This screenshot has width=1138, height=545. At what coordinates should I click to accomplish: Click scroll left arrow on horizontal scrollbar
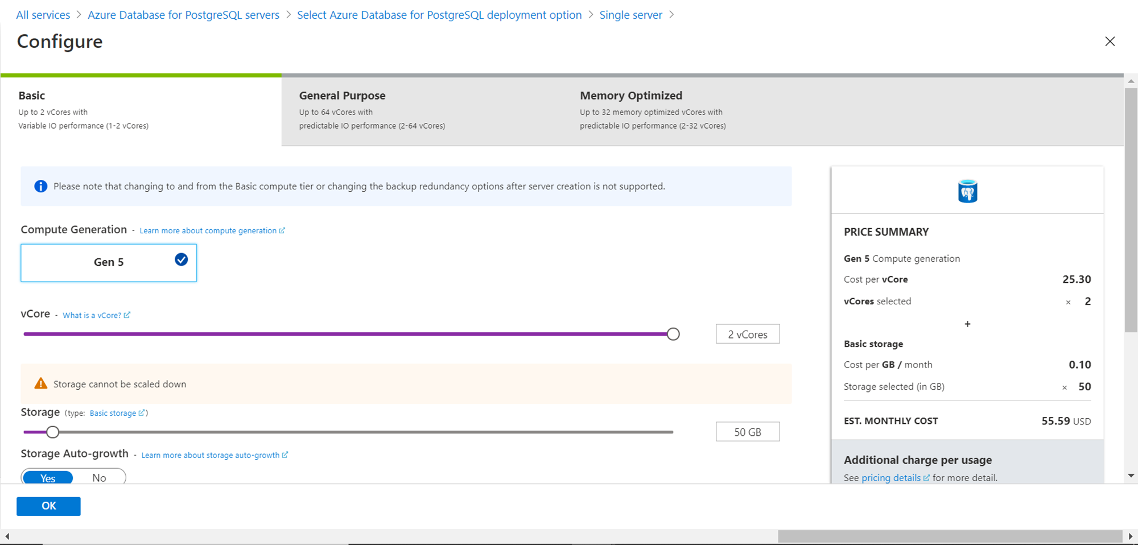(x=7, y=536)
